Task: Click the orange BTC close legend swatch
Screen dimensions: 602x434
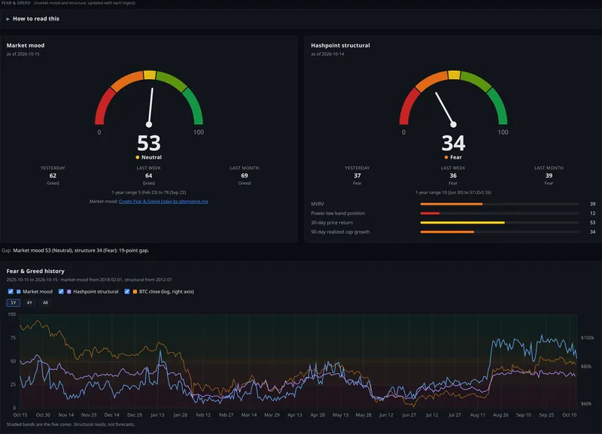Action: click(x=135, y=292)
